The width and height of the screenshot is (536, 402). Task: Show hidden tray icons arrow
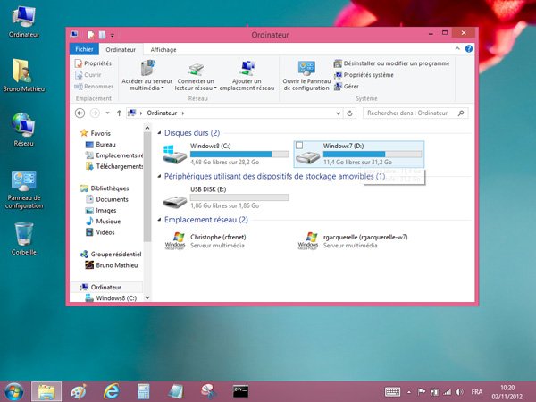(x=409, y=392)
